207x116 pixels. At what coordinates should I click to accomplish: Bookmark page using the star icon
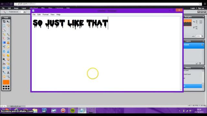click(x=200, y=4)
